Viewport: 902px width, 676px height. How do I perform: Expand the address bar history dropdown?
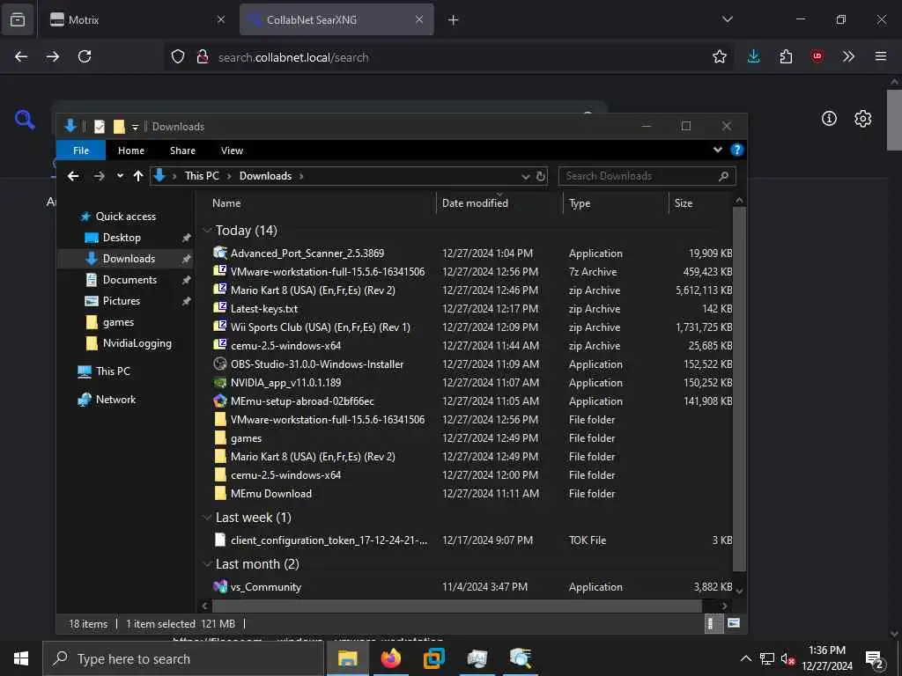(x=525, y=176)
